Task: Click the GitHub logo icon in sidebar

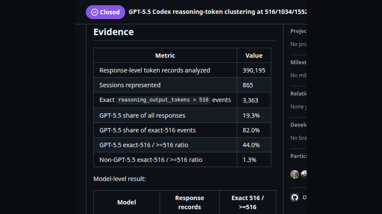Action: coord(295,198)
